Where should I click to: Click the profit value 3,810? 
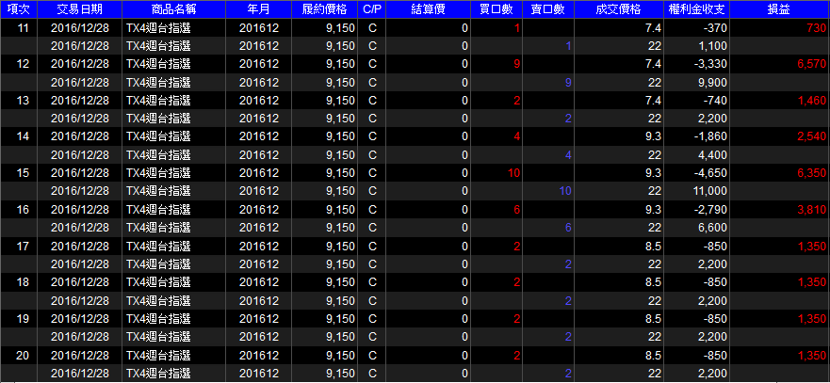(811, 210)
